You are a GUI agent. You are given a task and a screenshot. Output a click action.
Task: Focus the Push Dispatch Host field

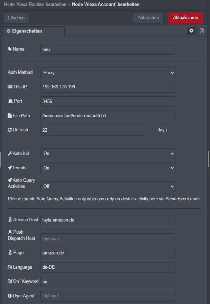pos(108,238)
